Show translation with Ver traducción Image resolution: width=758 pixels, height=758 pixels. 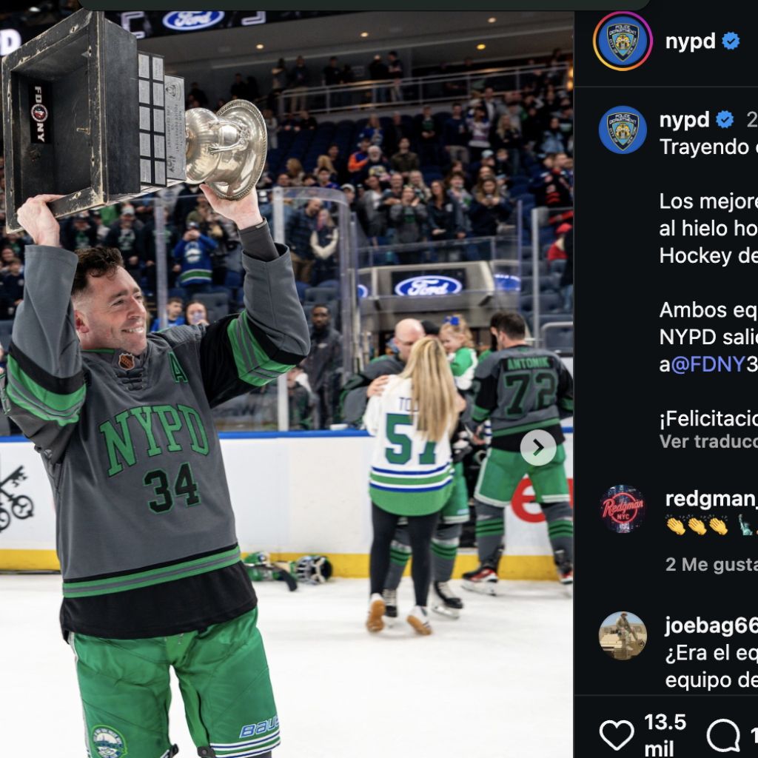pyautogui.click(x=708, y=441)
